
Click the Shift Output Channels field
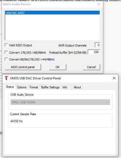click(97, 45)
